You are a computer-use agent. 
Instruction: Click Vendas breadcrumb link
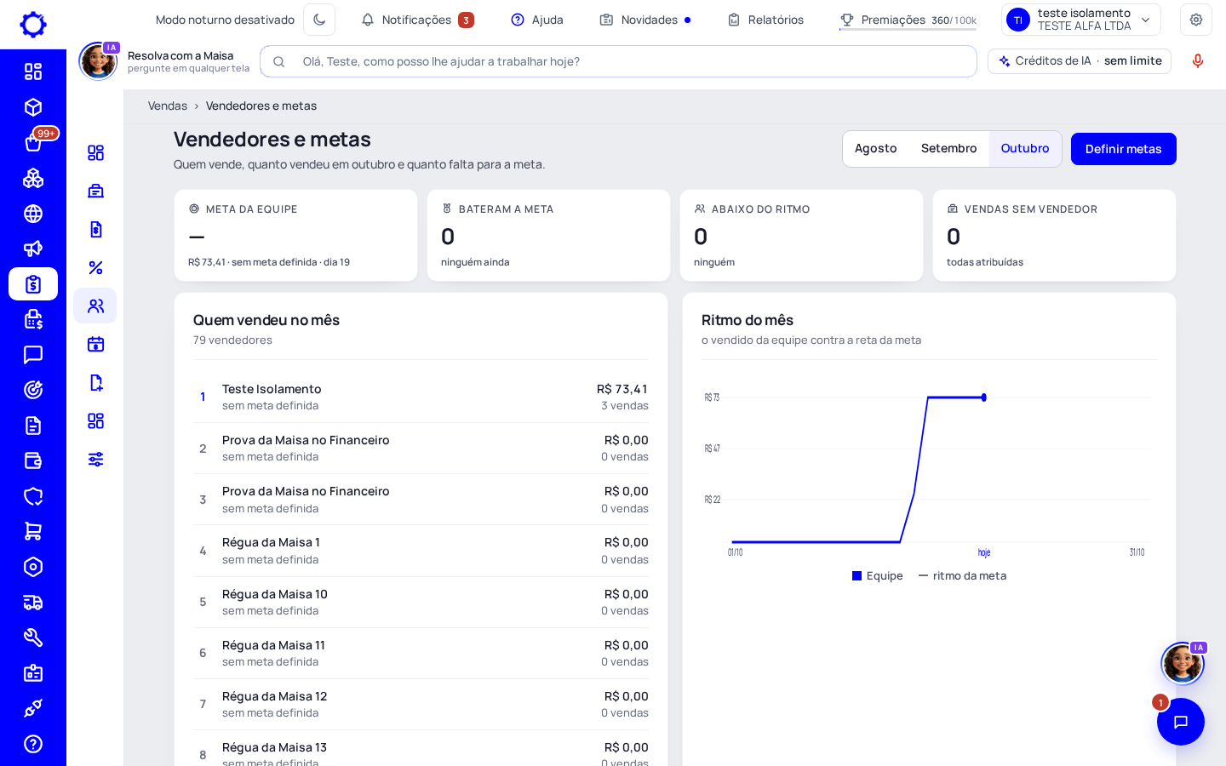click(x=168, y=106)
